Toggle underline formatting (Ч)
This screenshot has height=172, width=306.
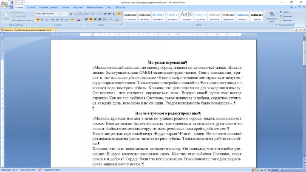pos(46,20)
